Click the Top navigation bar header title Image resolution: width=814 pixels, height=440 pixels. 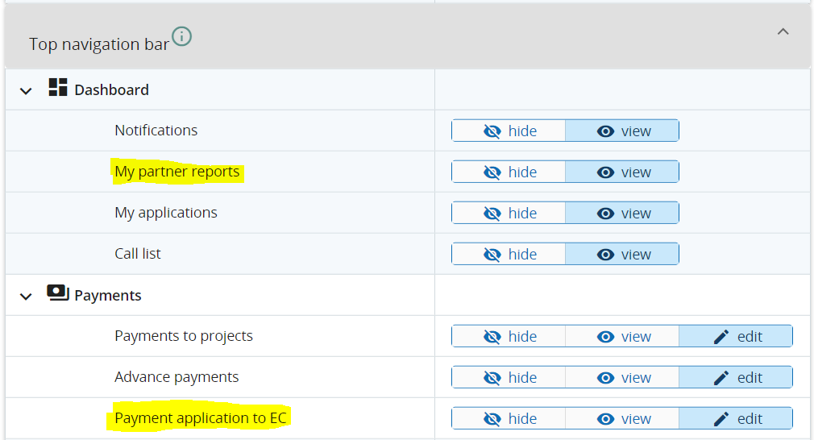click(x=98, y=44)
